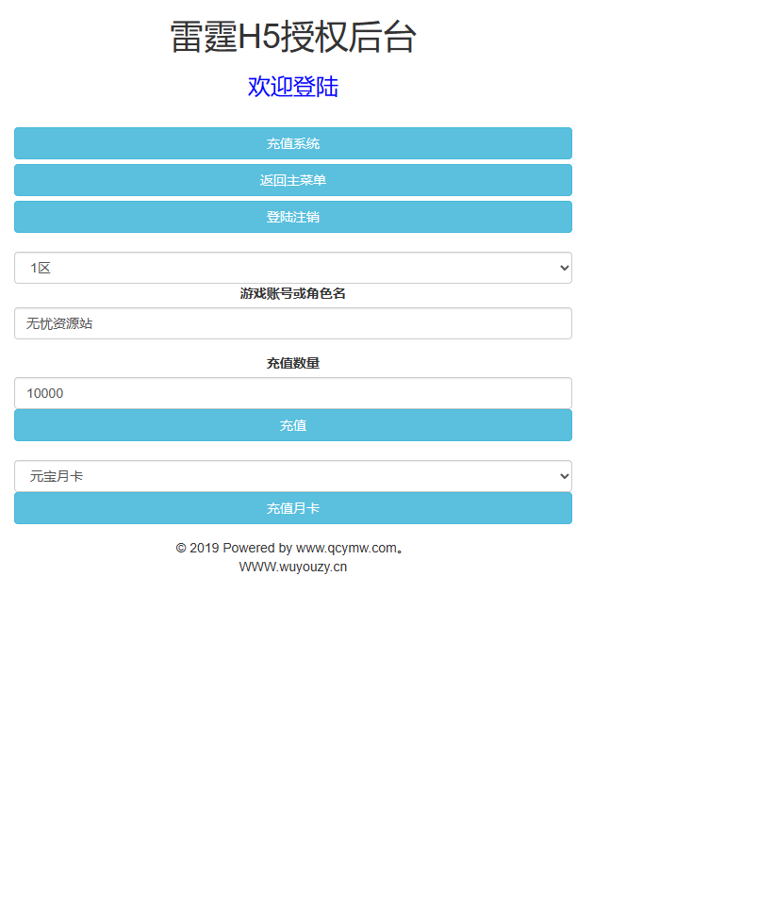Click the 雷霆H5授权后台 title

coord(292,37)
